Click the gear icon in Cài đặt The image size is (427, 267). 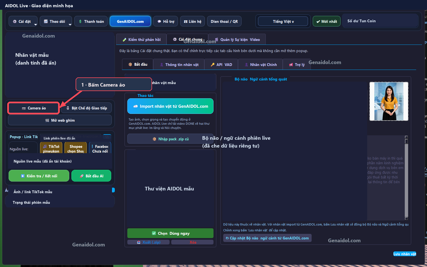tap(15, 21)
